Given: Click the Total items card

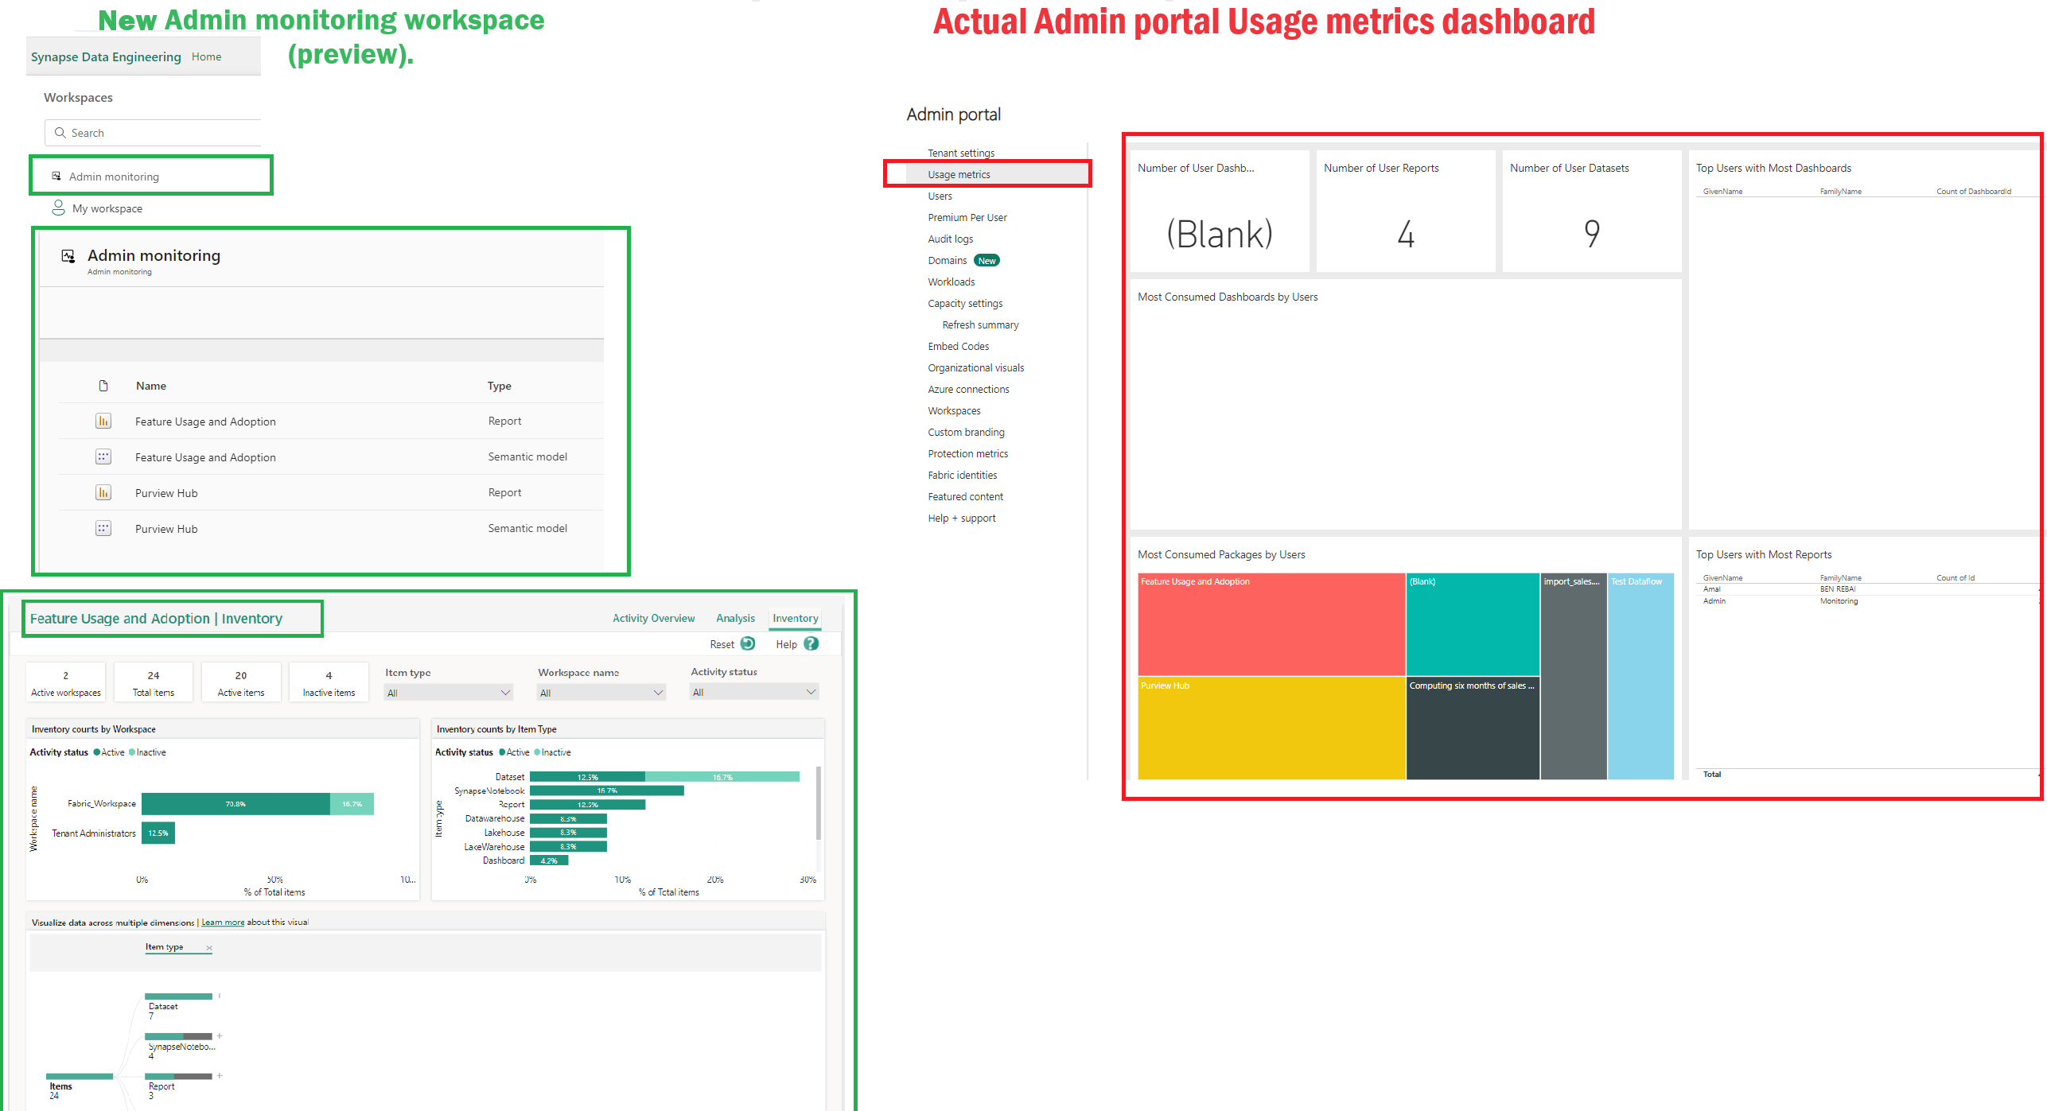Looking at the screenshot, I should click(154, 682).
